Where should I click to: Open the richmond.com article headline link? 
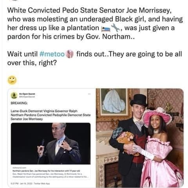pyautogui.click(x=46, y=171)
